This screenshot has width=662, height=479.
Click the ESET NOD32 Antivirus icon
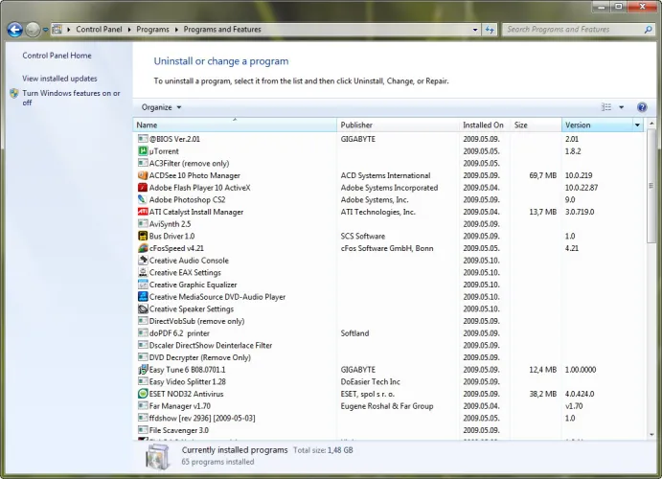(143, 394)
